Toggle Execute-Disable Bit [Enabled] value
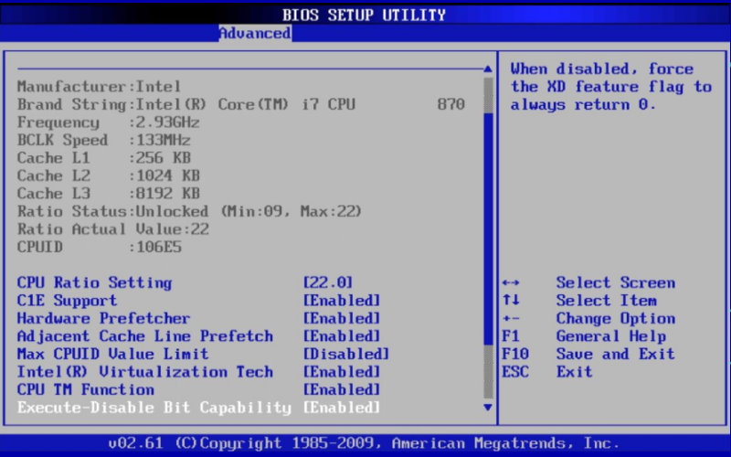 coord(341,408)
